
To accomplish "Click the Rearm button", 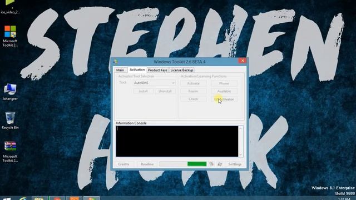I will click(x=193, y=91).
